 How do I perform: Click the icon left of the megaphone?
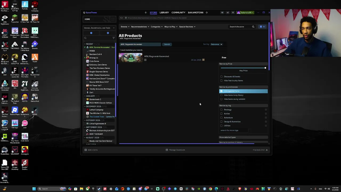[x=222, y=13]
